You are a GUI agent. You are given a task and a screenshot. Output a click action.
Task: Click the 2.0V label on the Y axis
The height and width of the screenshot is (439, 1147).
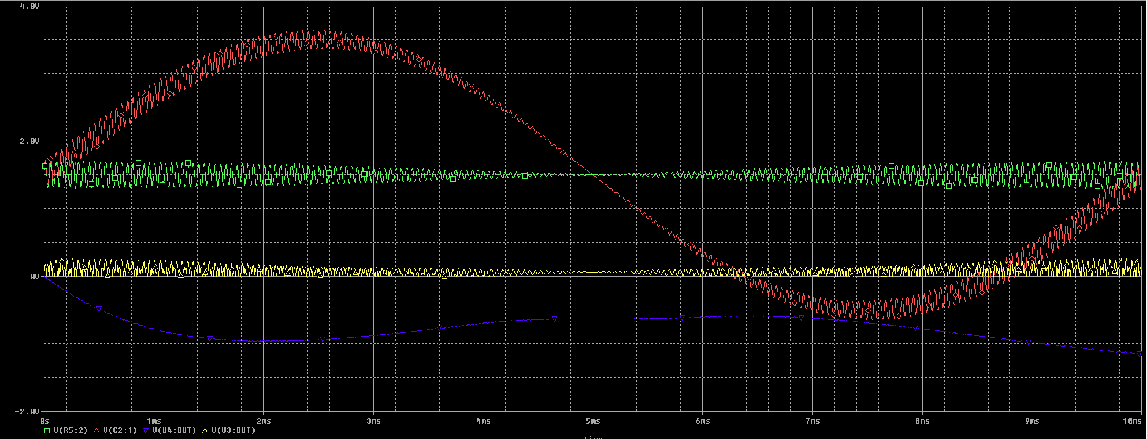(30, 141)
